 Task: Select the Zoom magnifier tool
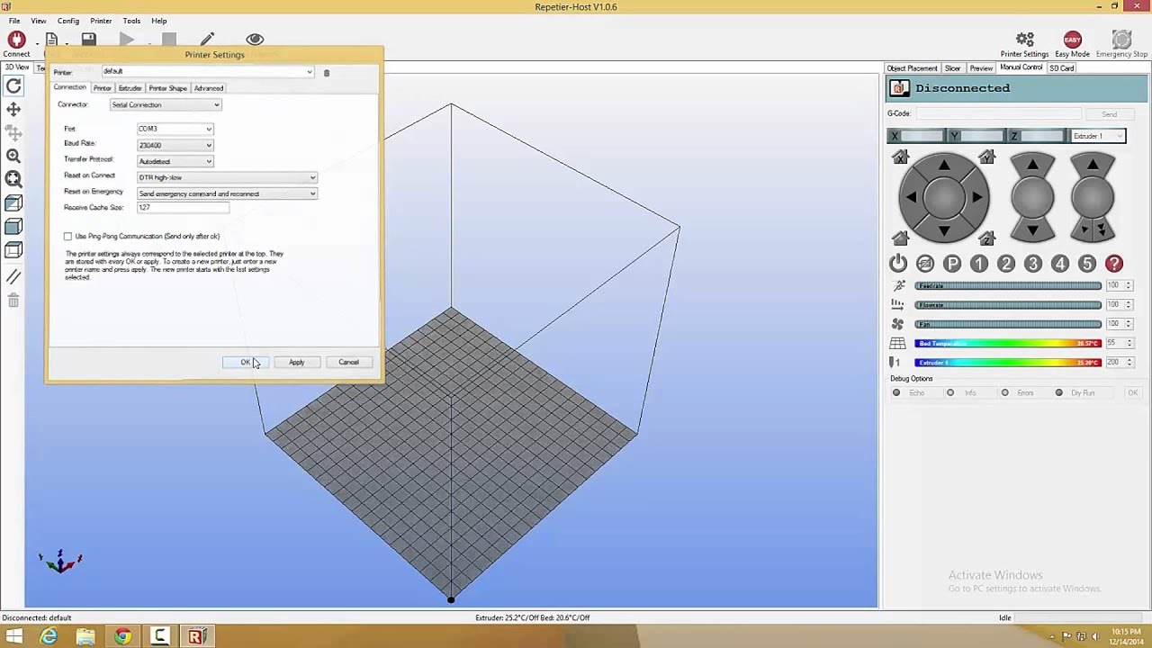pyautogui.click(x=13, y=157)
